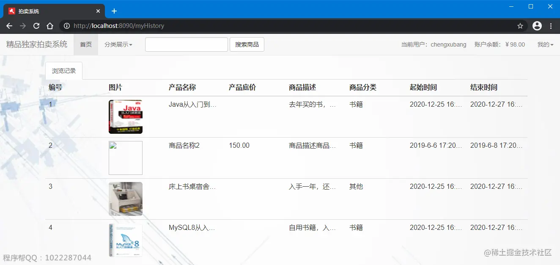Open the Java从入门到 book thumbnail
560x265 pixels.
(x=126, y=117)
